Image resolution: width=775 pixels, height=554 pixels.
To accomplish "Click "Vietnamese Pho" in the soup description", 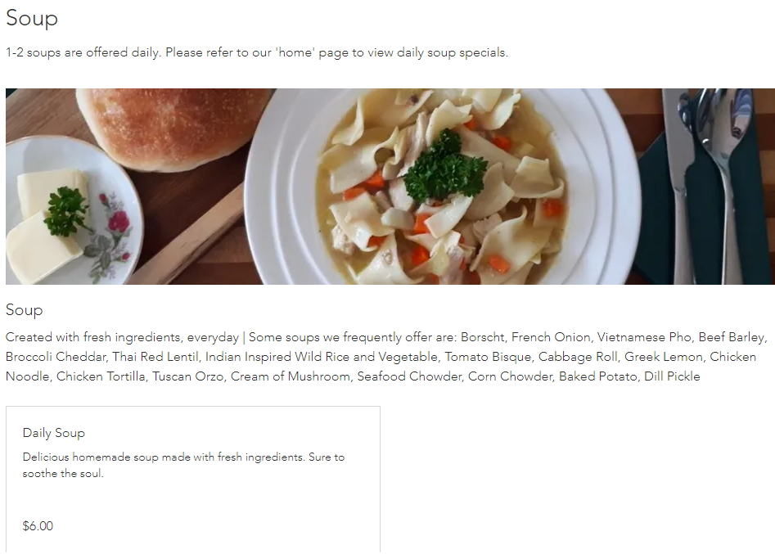I will (x=644, y=337).
